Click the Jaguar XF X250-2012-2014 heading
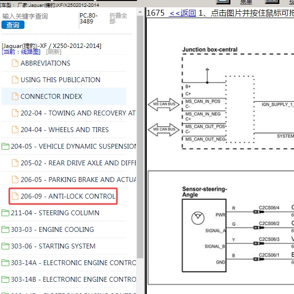 [51, 46]
